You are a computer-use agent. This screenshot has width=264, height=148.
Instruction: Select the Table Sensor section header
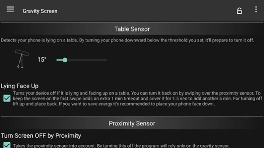tap(132, 29)
